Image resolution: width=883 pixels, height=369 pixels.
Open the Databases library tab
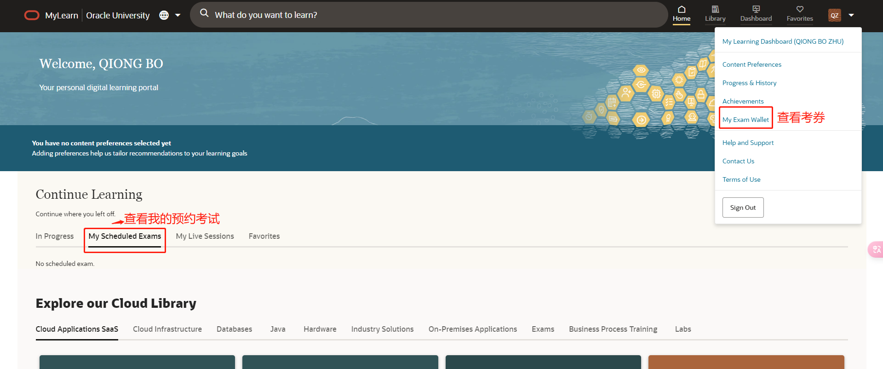click(x=234, y=329)
